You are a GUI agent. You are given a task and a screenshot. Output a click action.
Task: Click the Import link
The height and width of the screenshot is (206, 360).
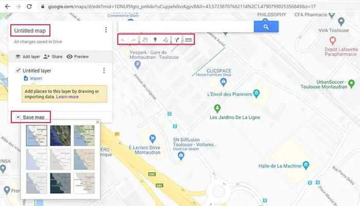click(x=33, y=78)
